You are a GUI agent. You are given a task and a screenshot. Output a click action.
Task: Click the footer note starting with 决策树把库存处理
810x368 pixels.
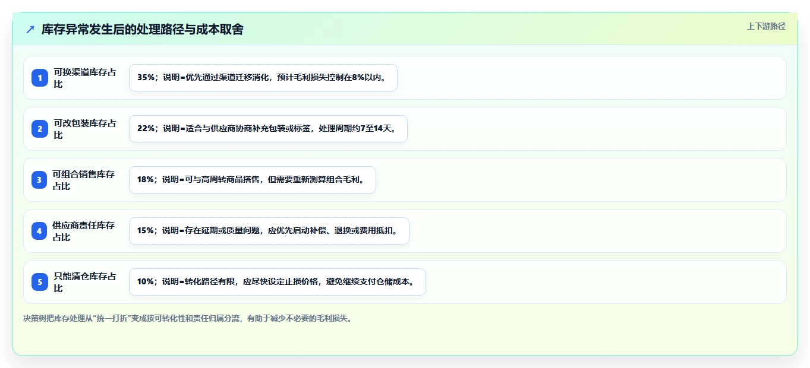[188, 318]
